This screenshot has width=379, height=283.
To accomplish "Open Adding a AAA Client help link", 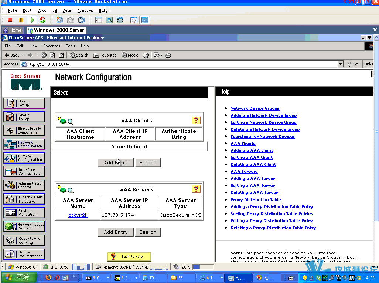I will tap(252, 150).
